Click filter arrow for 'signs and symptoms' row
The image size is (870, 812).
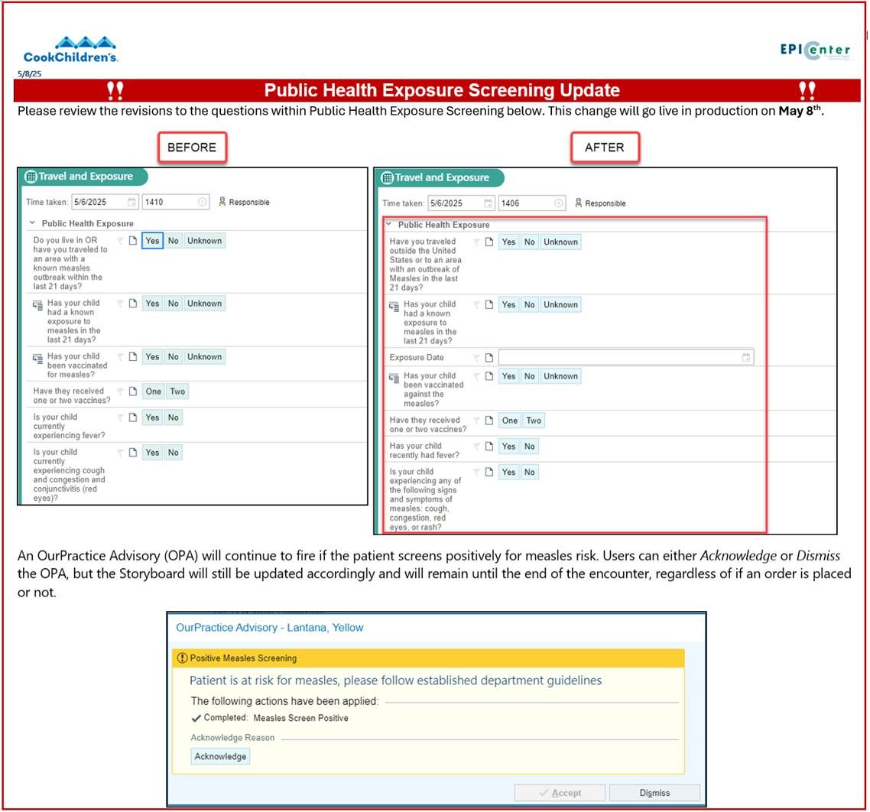[476, 473]
